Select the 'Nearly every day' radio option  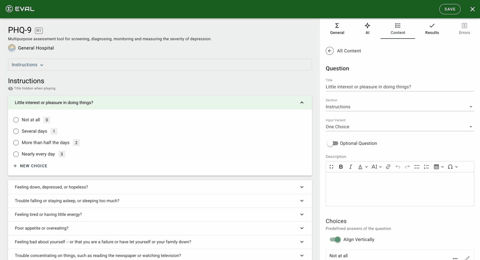(x=16, y=154)
